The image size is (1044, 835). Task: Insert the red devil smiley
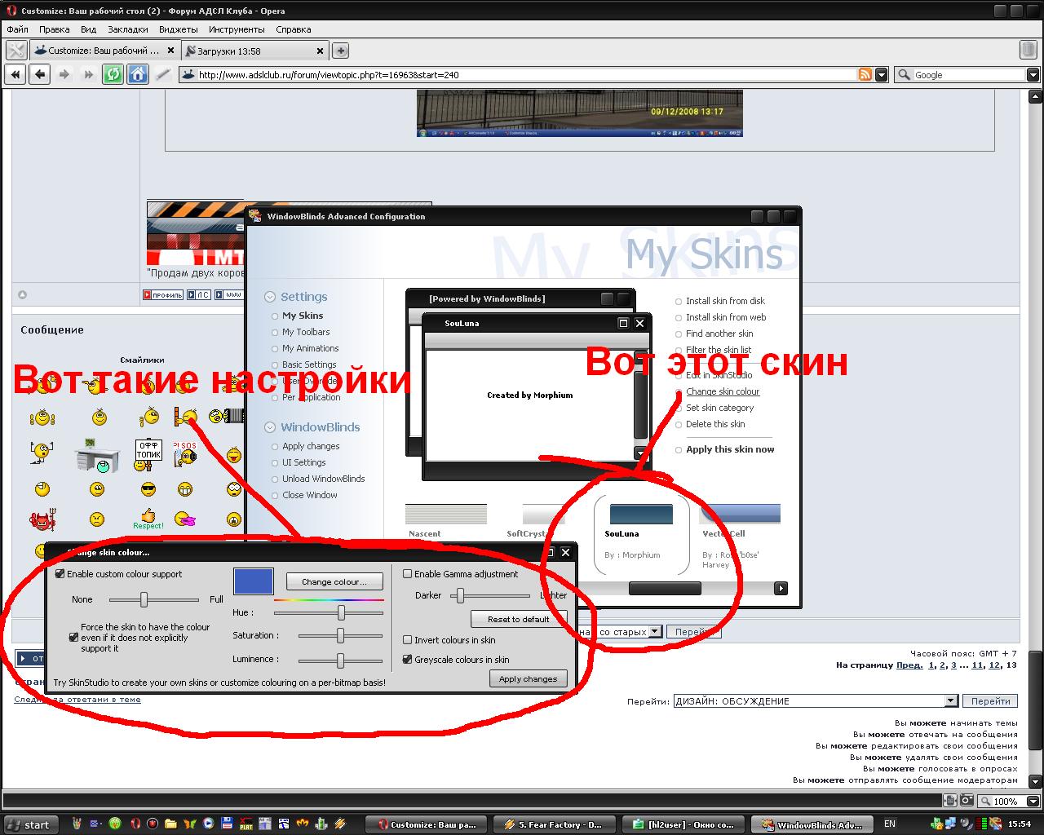[41, 519]
